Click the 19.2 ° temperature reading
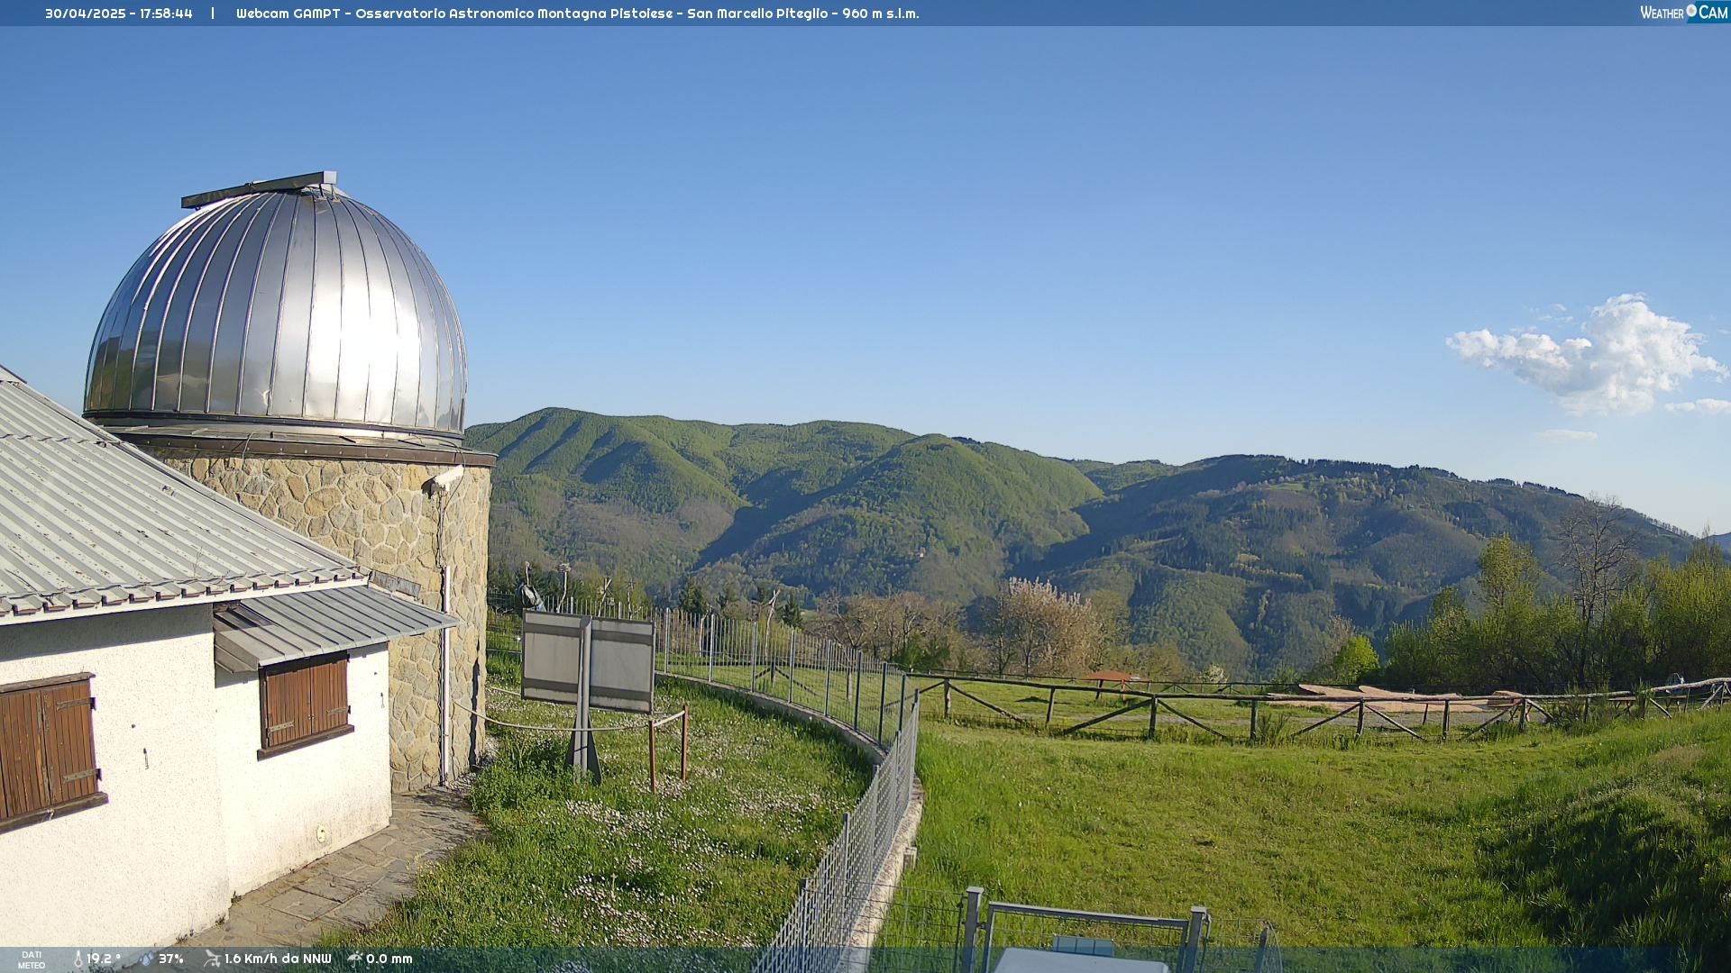 click(x=104, y=959)
